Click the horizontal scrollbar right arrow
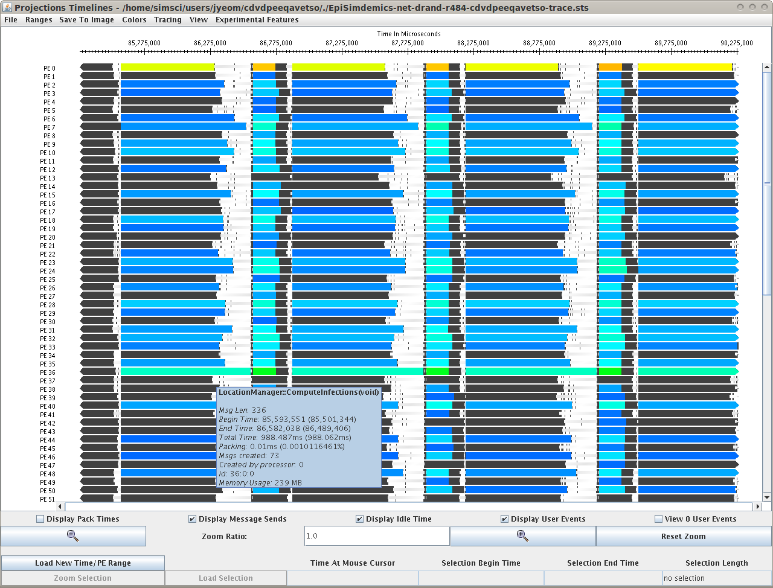The image size is (773, 588). [x=757, y=507]
